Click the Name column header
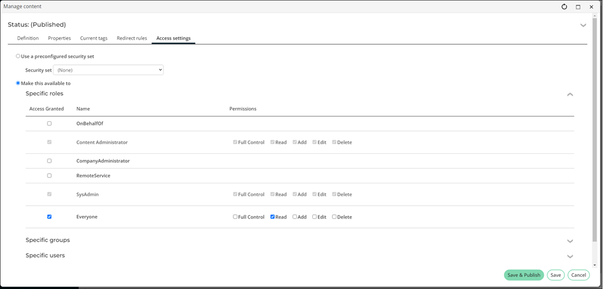The height and width of the screenshot is (289, 603). tap(83, 109)
